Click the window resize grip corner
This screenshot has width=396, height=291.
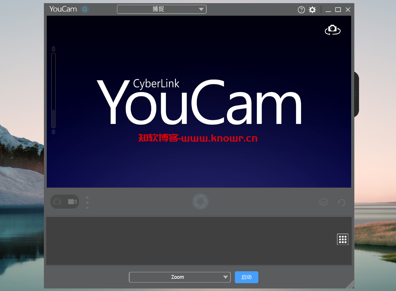coord(350,284)
